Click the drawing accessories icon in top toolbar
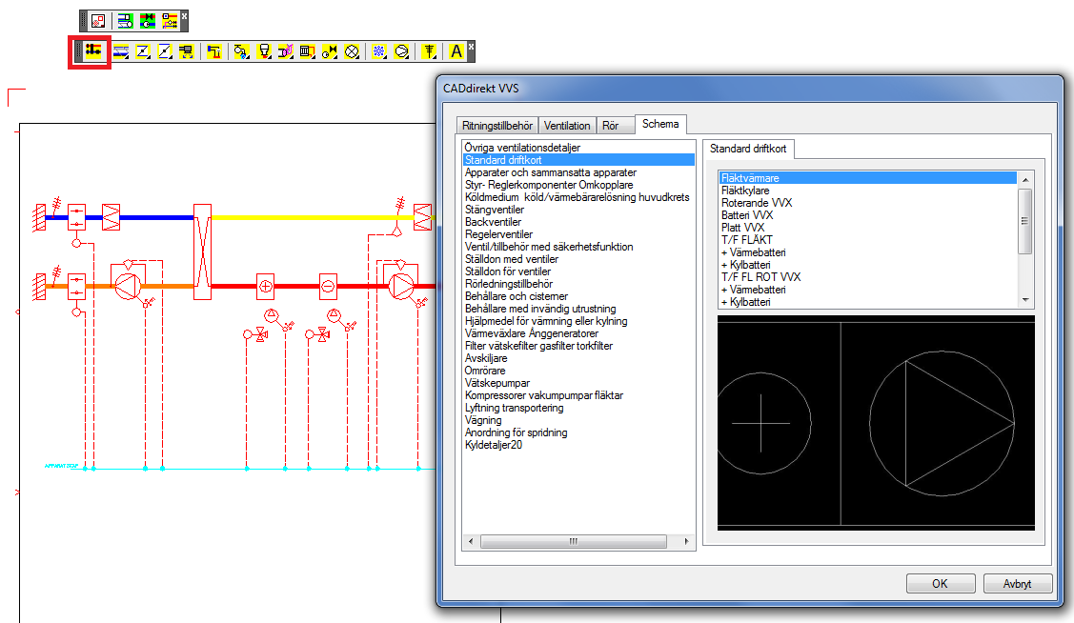This screenshot has width=1074, height=623. click(99, 21)
